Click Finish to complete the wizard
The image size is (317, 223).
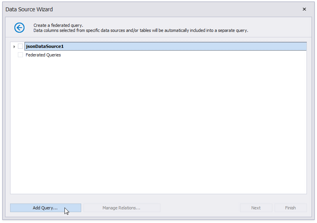290,208
